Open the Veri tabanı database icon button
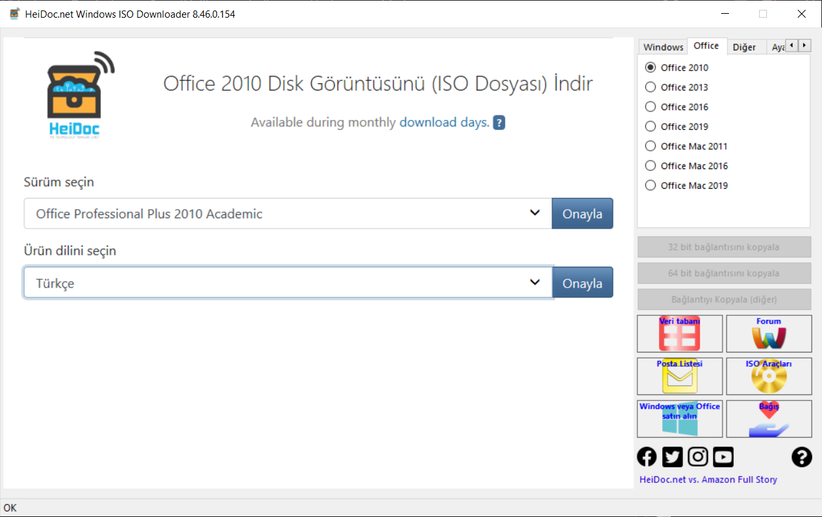This screenshot has height=517, width=822. point(680,334)
